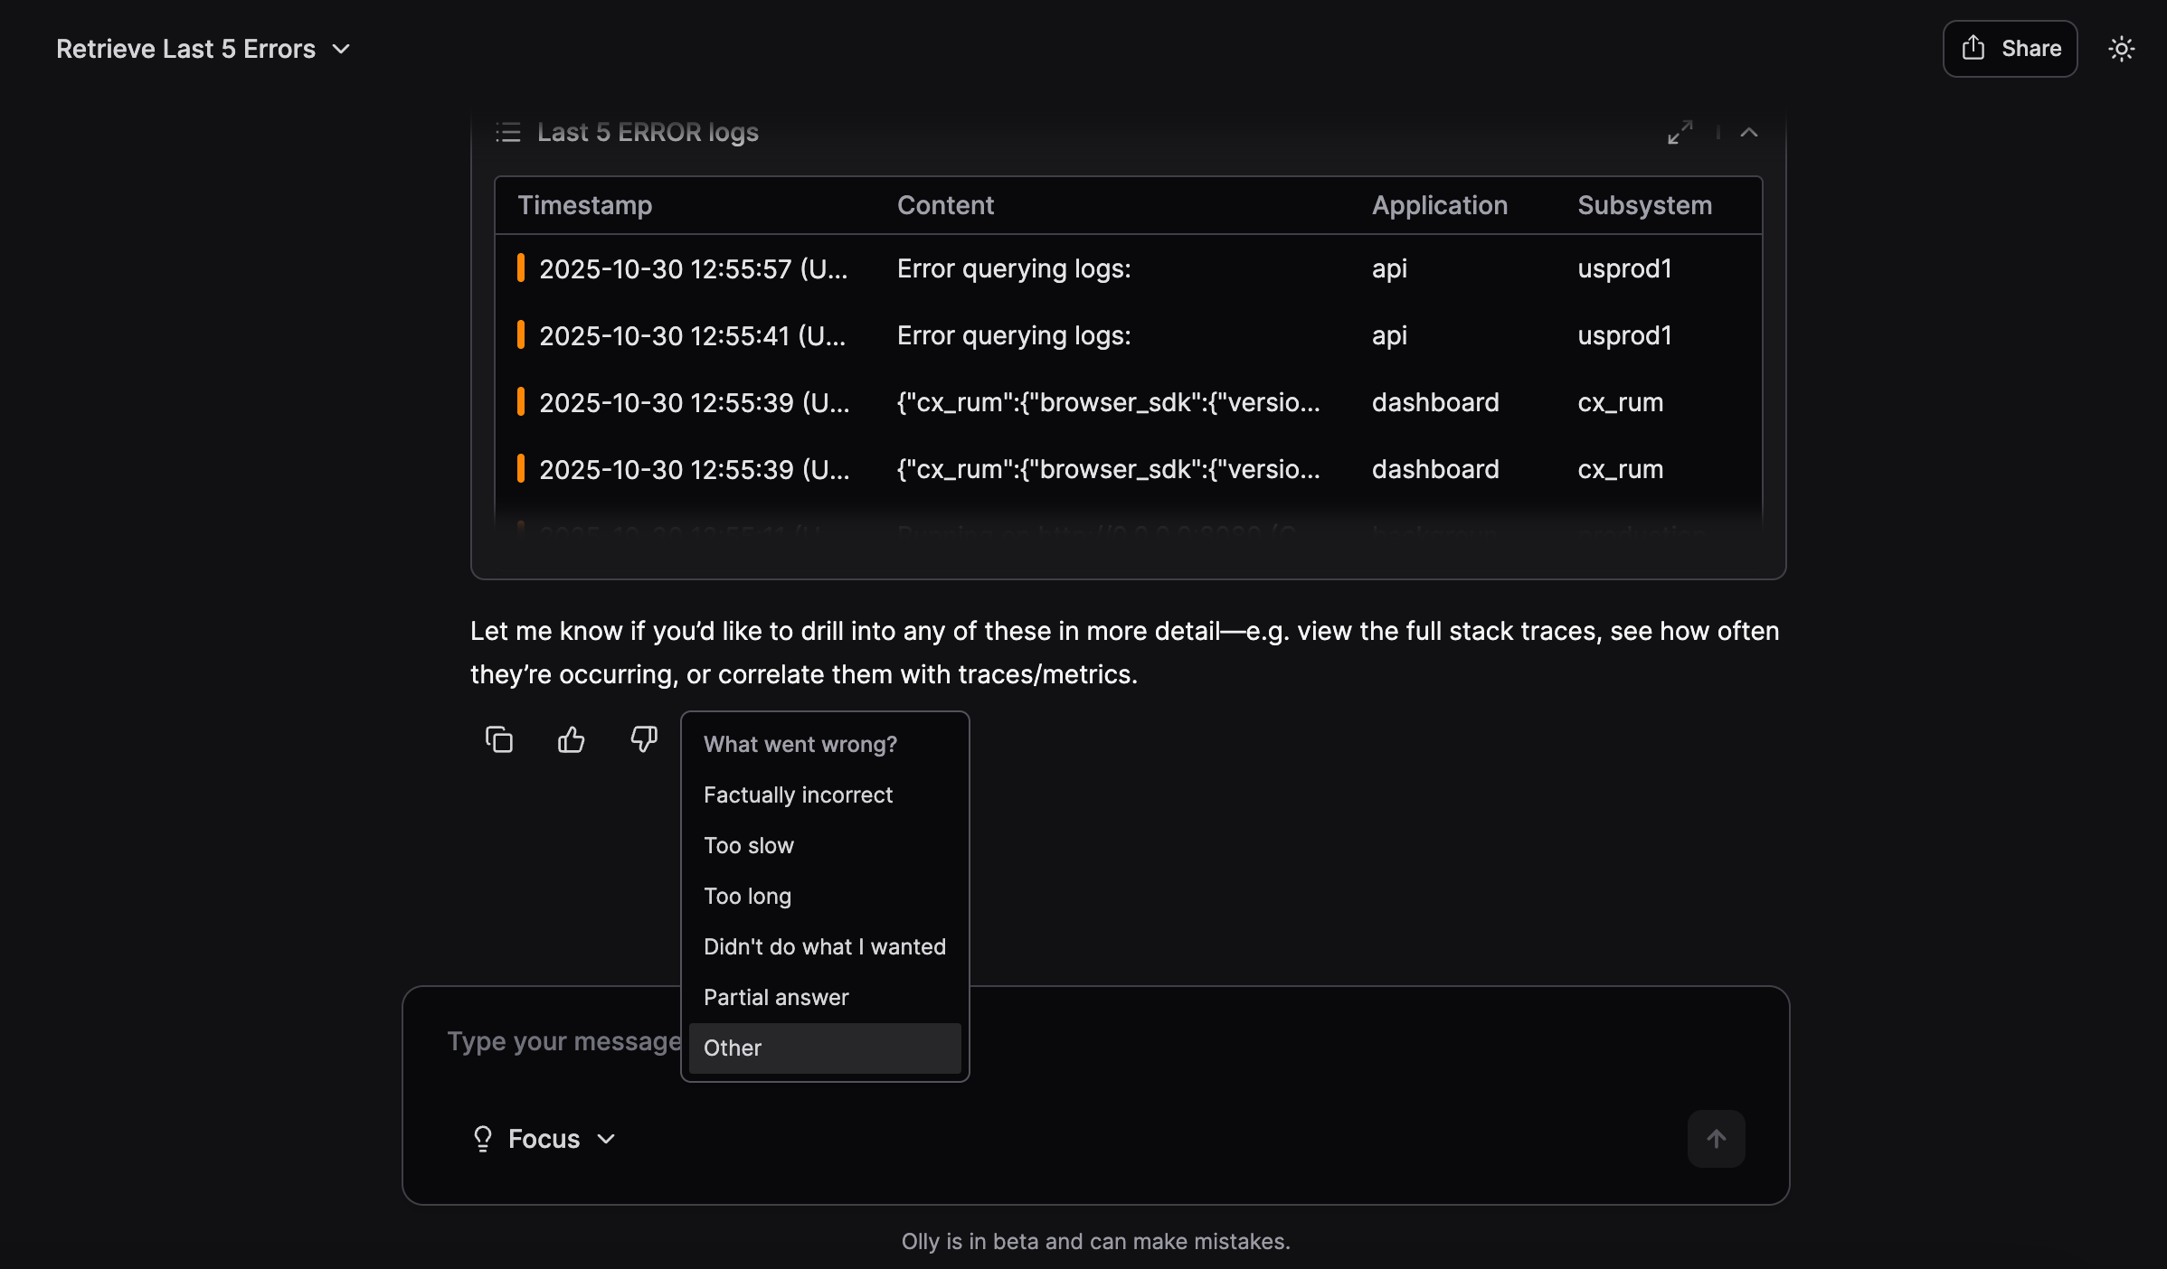Expand the chevron next to Focus
This screenshot has height=1269, width=2167.
point(606,1140)
